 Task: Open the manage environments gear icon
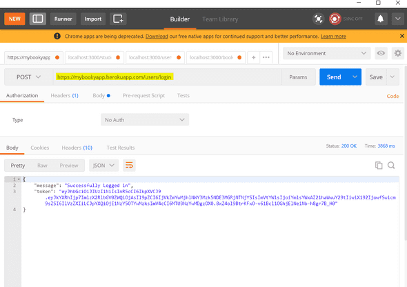(x=397, y=53)
